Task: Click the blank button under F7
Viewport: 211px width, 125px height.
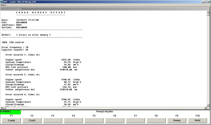Action: (x=136, y=120)
